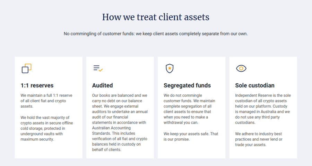The image size is (312, 166).
Task: Click the "We maintain a full 1:1 reserve" paragraph
Action: (46, 101)
